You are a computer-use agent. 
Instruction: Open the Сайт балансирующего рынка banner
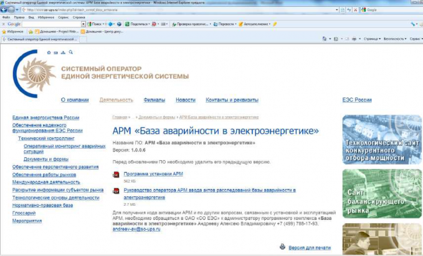click(x=382, y=194)
